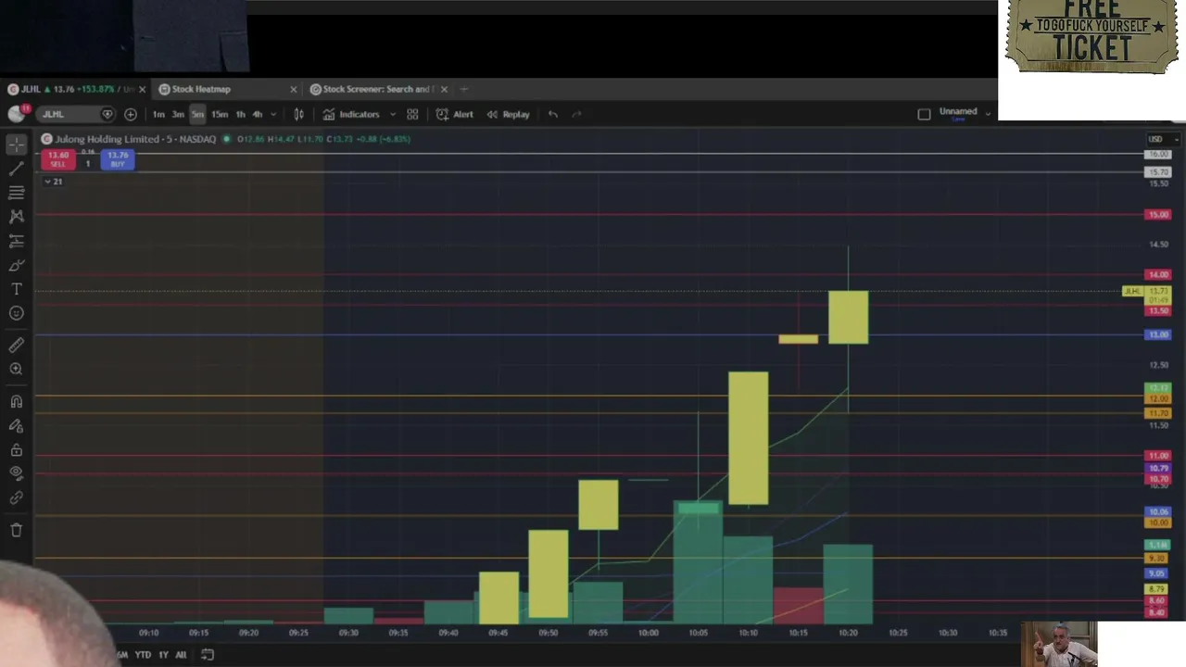Close the Stock Heatmap browser tab

point(293,89)
